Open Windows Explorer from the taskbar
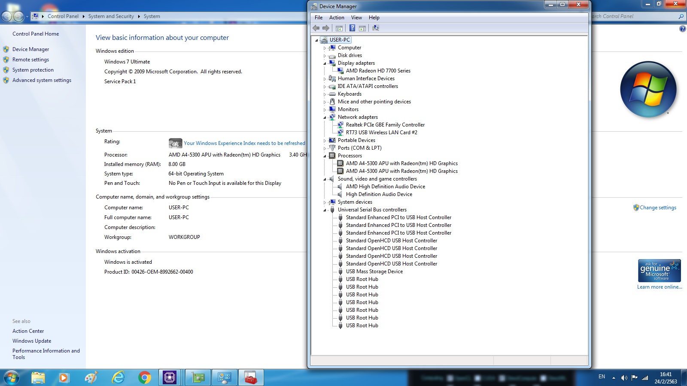The width and height of the screenshot is (687, 386). (38, 378)
